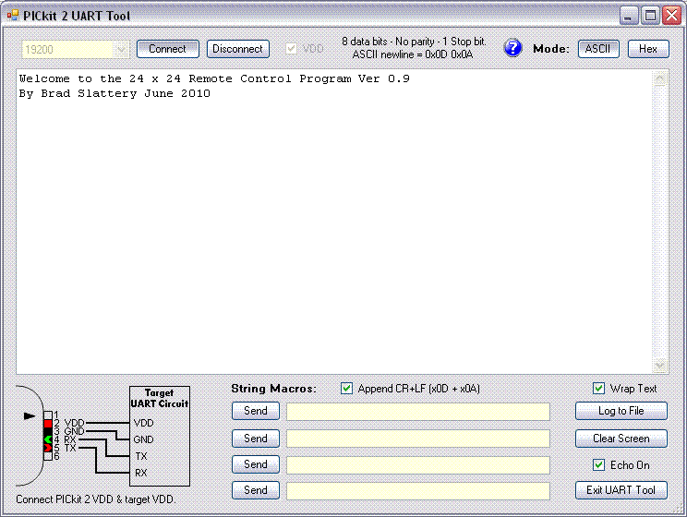The height and width of the screenshot is (517, 687).
Task: Close the PICkit 2 UART Tool window
Action: point(671,16)
